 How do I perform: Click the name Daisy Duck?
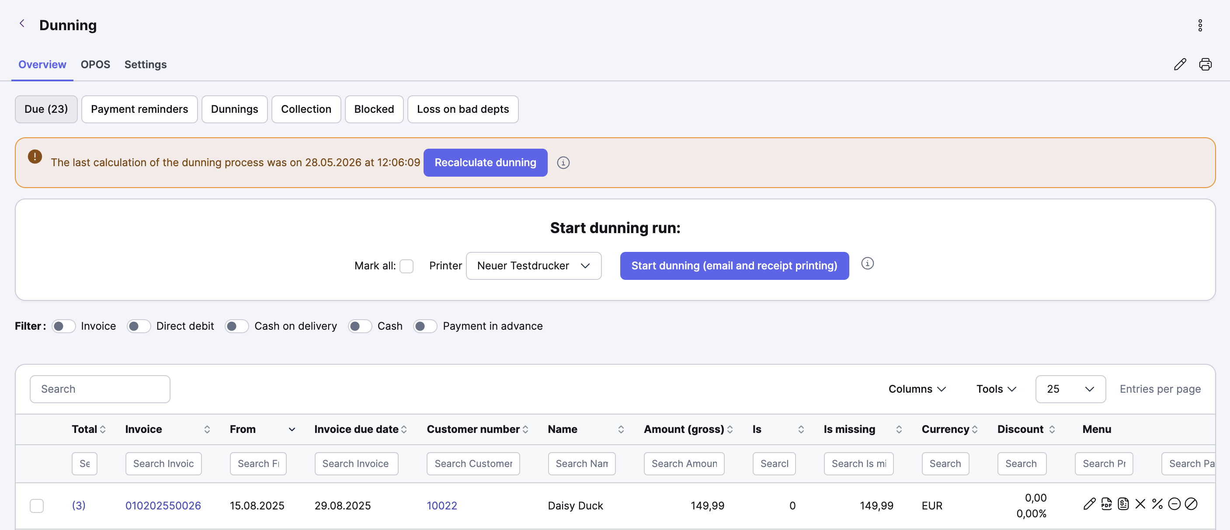coord(575,506)
